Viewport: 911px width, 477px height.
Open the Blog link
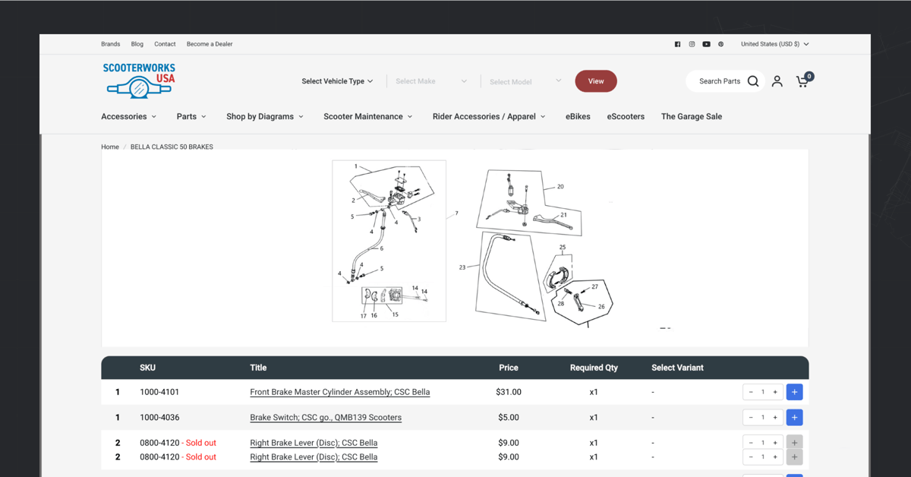click(137, 44)
